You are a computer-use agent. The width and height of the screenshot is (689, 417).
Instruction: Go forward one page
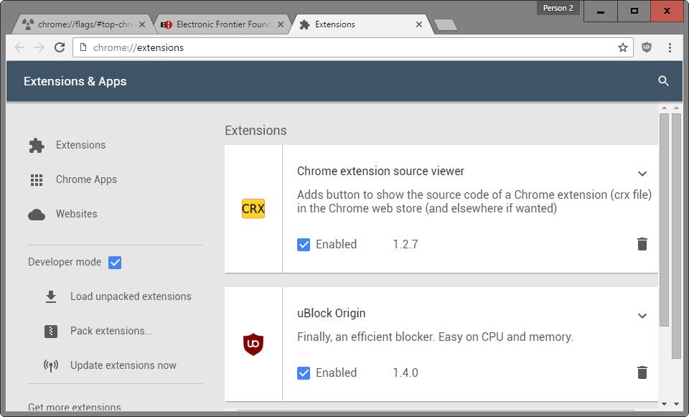pos(39,47)
